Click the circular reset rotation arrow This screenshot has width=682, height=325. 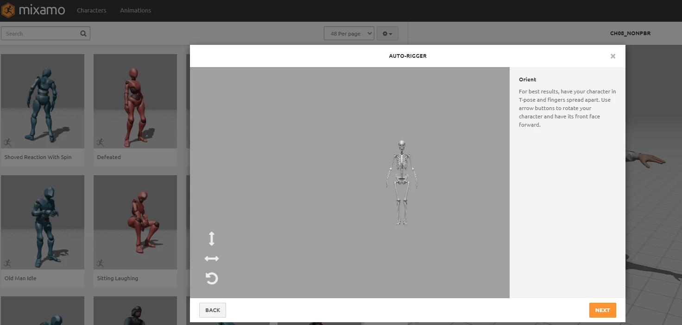click(212, 278)
